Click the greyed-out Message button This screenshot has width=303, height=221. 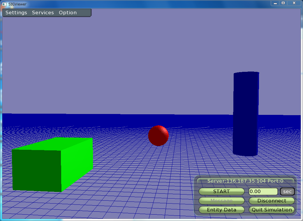[221, 201]
